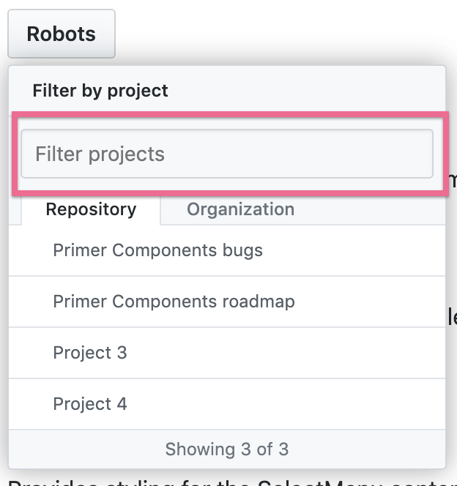This screenshot has width=457, height=486.
Task: Click the last project list item
Action: pyautogui.click(x=90, y=404)
